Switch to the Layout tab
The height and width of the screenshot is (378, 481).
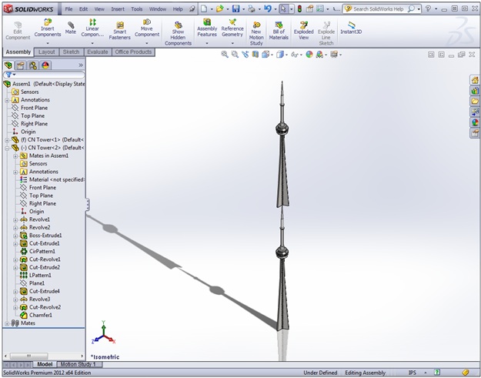47,52
